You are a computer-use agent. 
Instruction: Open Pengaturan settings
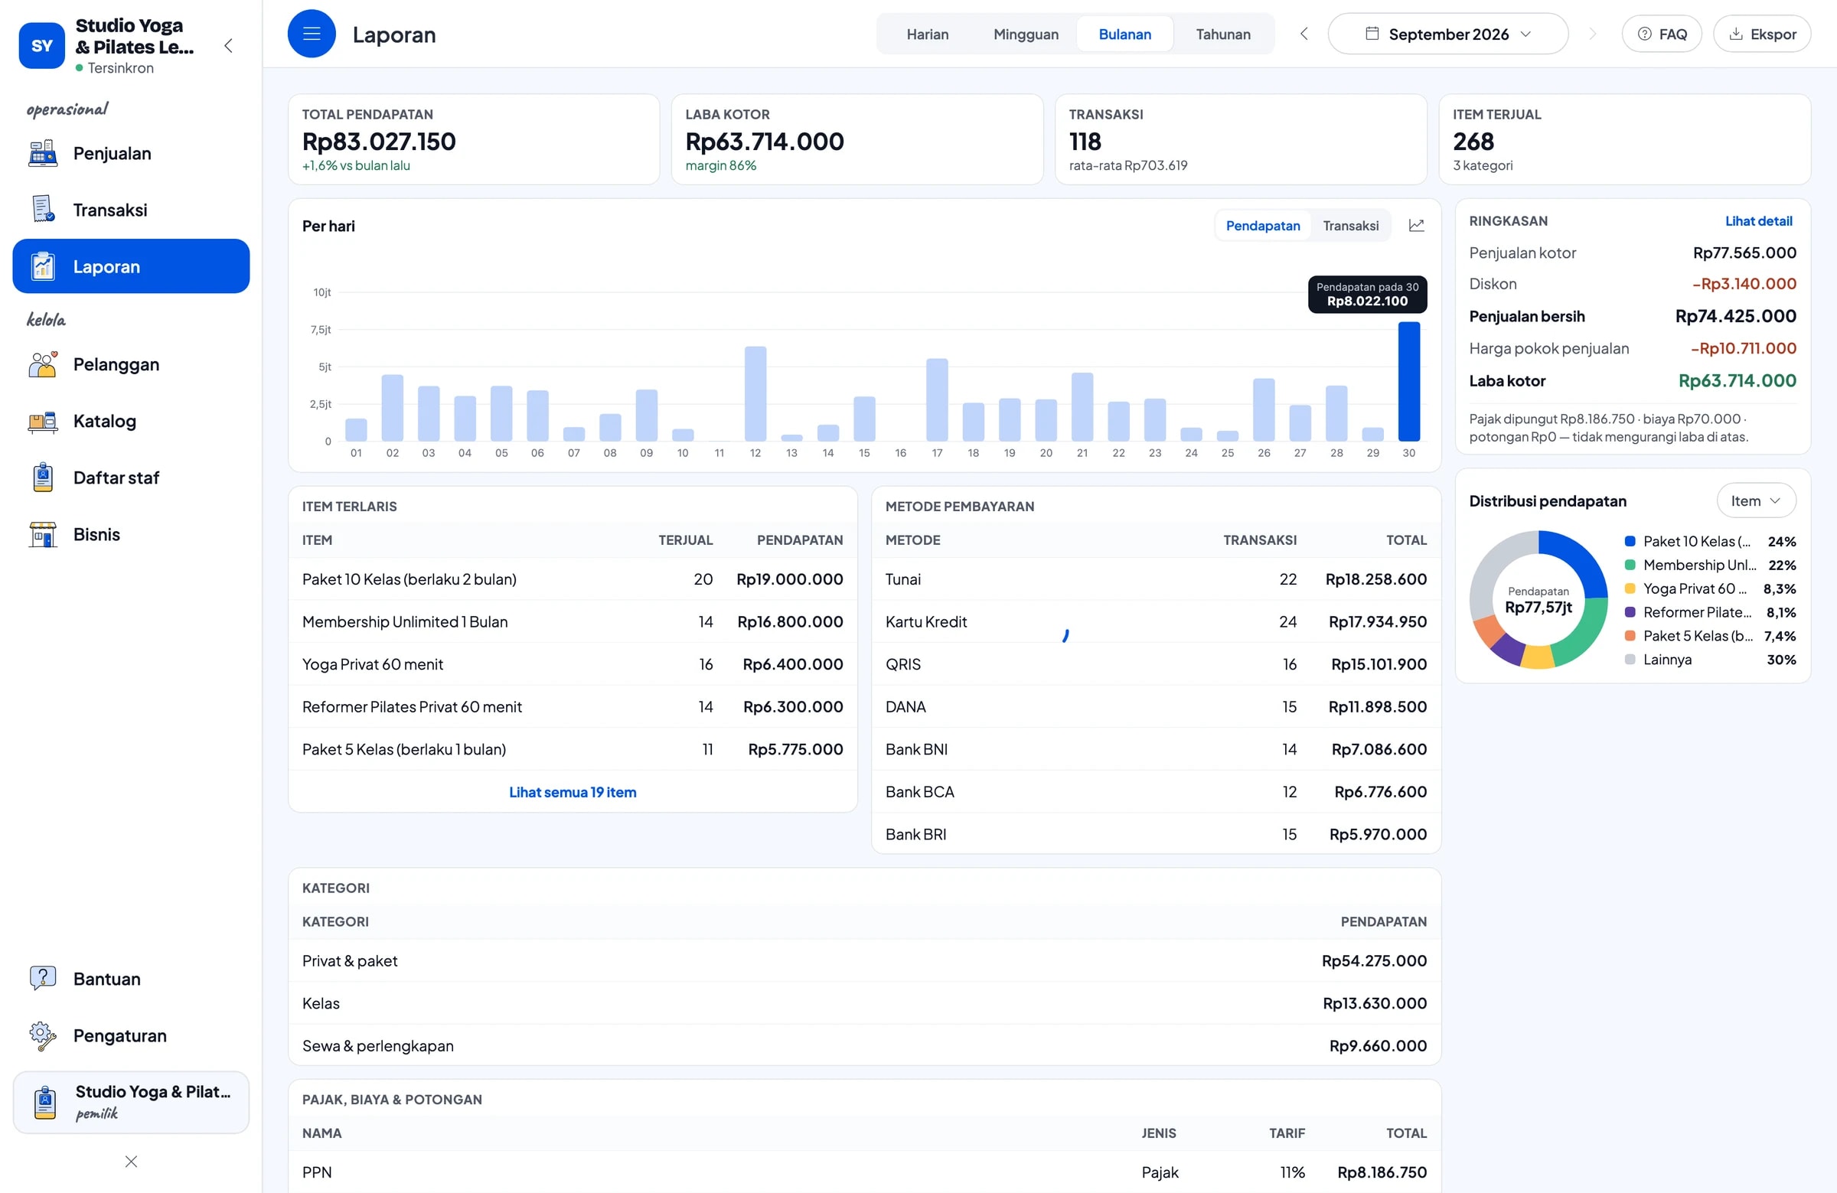click(x=131, y=1035)
